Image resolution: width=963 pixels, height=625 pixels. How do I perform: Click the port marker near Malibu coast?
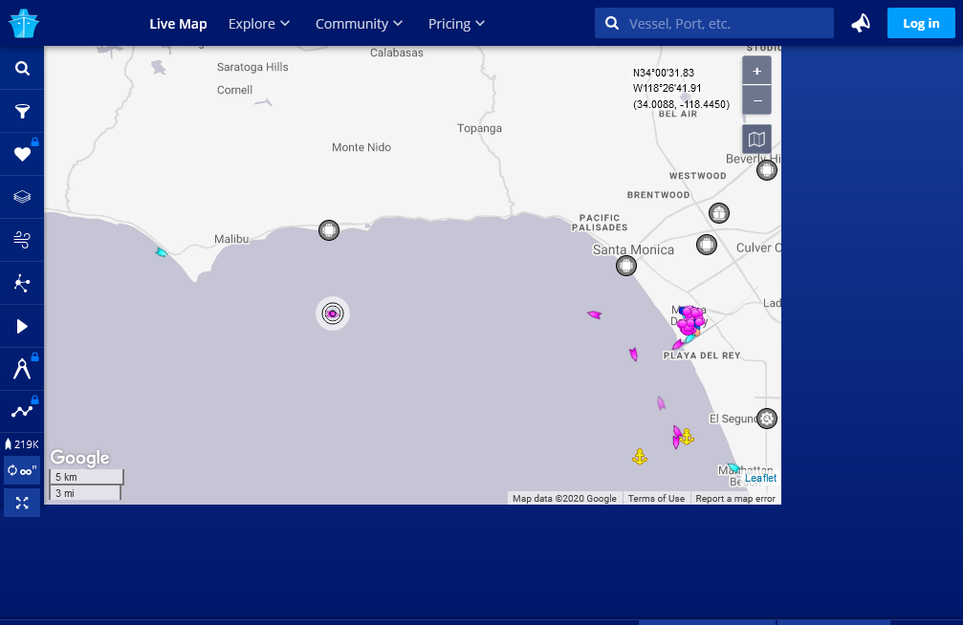tap(329, 230)
